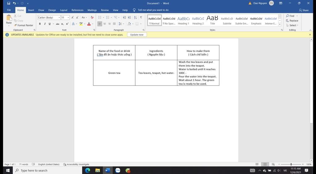Decrease paragraph indent
Image resolution: width=316 pixels, height=174 pixels.
pyautogui.click(x=124, y=18)
